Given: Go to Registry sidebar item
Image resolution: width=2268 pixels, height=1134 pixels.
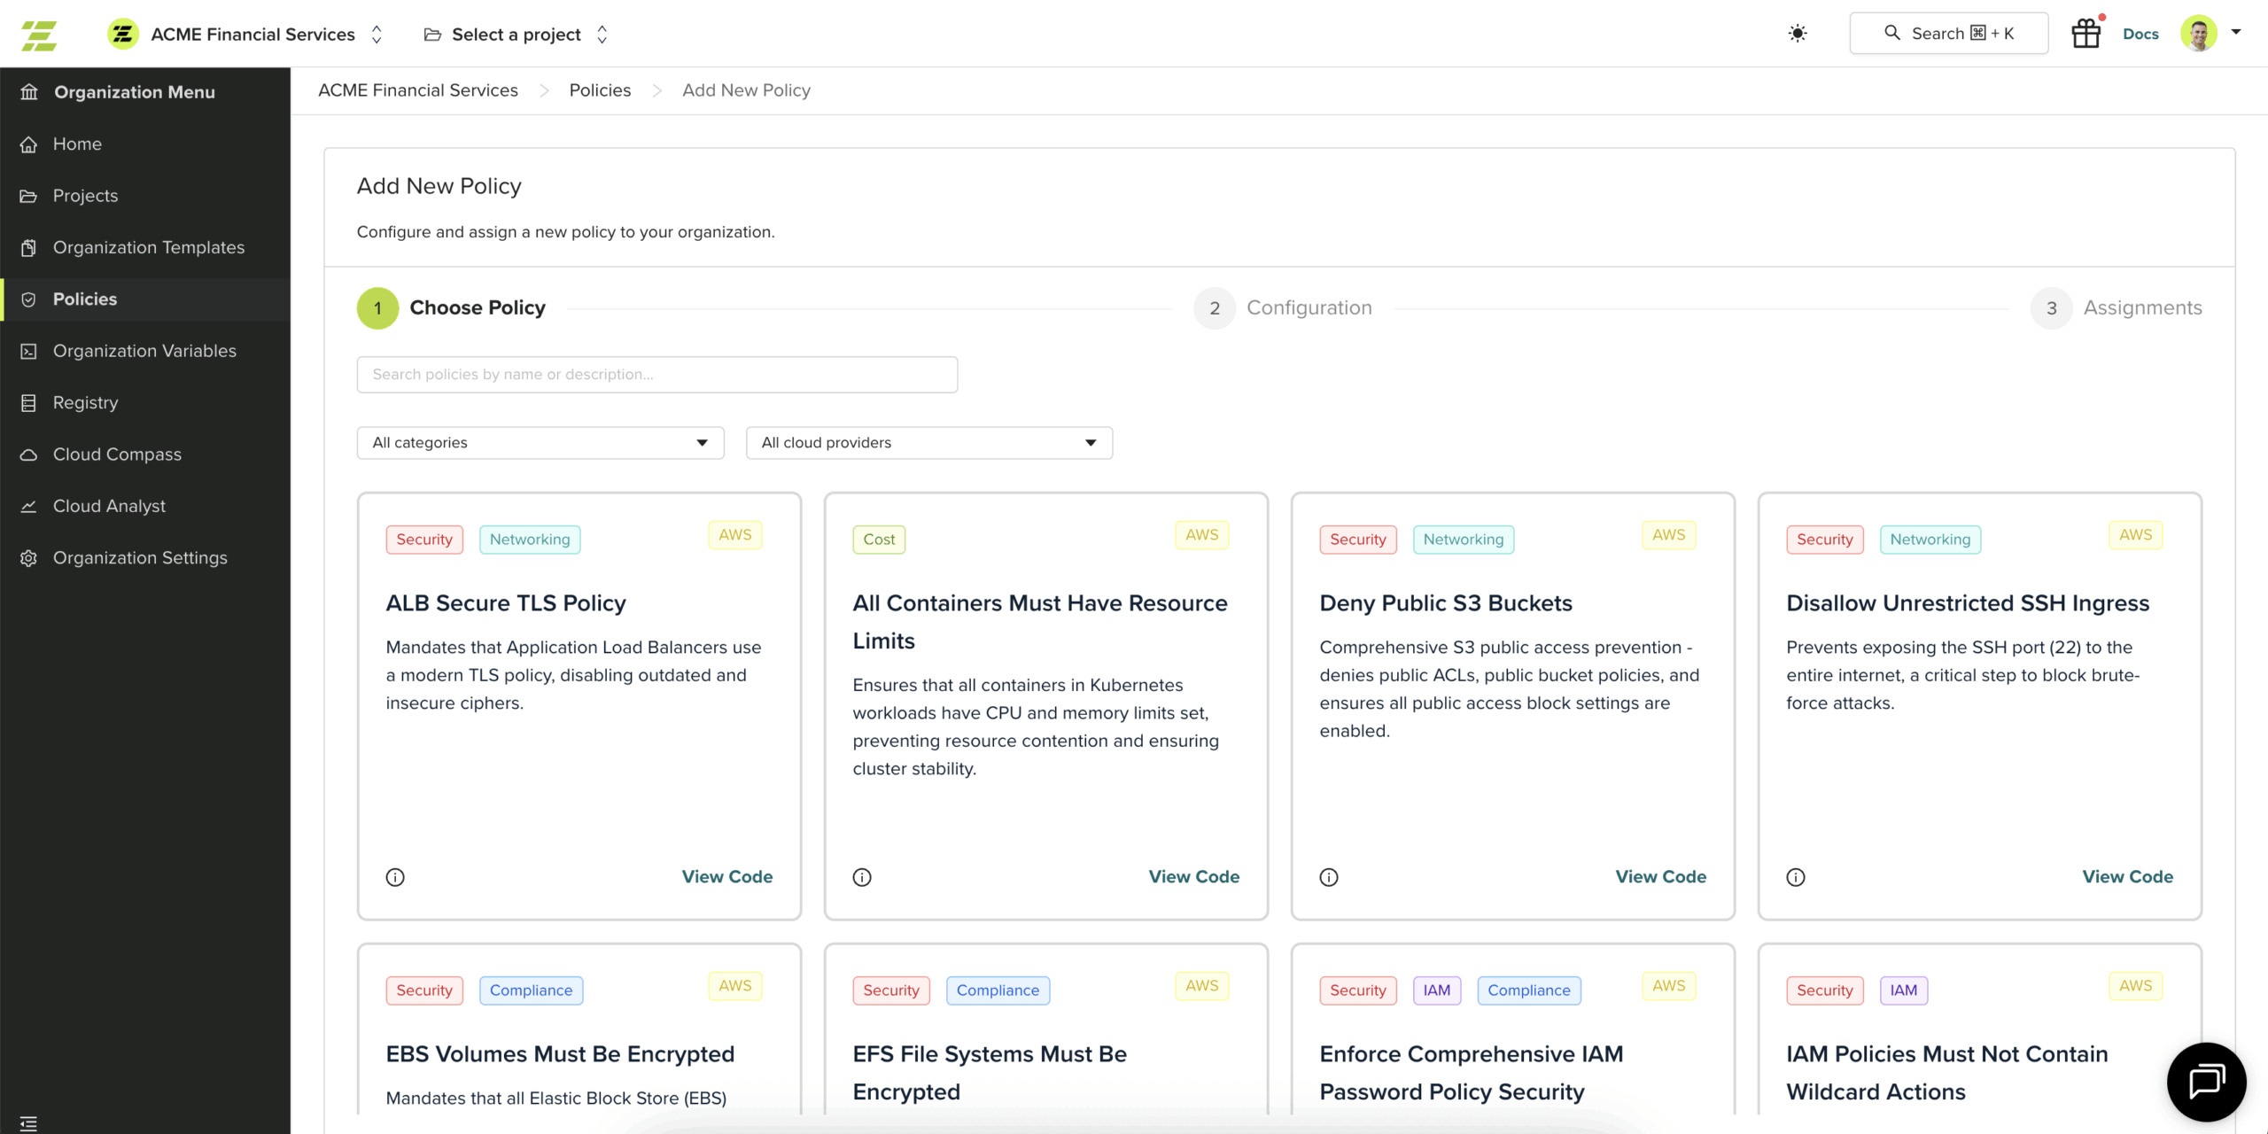Looking at the screenshot, I should 85,402.
